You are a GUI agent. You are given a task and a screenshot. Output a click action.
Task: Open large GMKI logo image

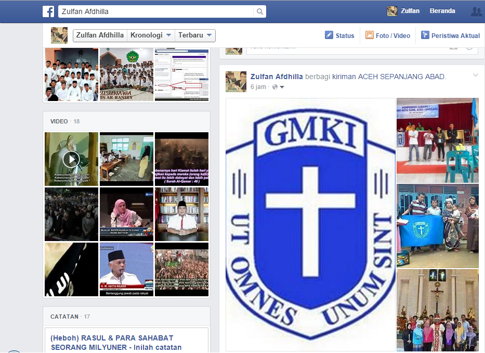(310, 225)
